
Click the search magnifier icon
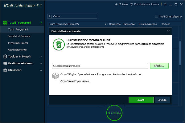click(x=51, y=16)
